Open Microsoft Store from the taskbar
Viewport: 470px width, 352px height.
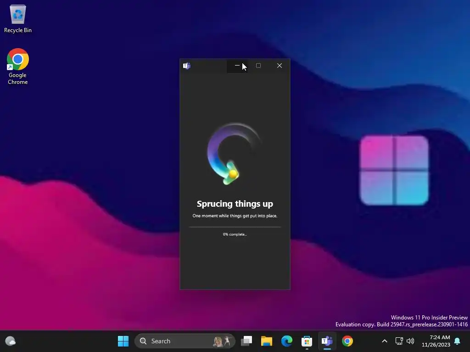(307, 341)
